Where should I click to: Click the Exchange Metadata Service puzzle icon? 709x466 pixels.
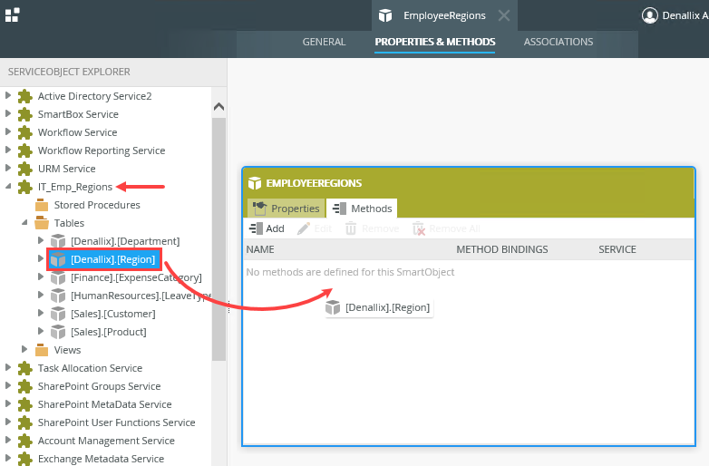tap(24, 459)
